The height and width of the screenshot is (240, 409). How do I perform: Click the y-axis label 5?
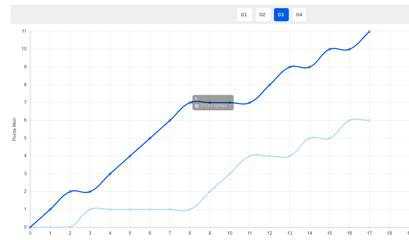coord(25,138)
